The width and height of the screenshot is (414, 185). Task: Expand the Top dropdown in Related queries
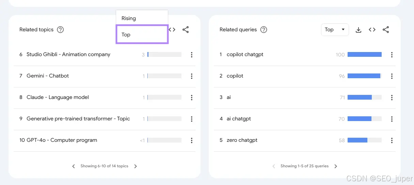[x=335, y=30]
